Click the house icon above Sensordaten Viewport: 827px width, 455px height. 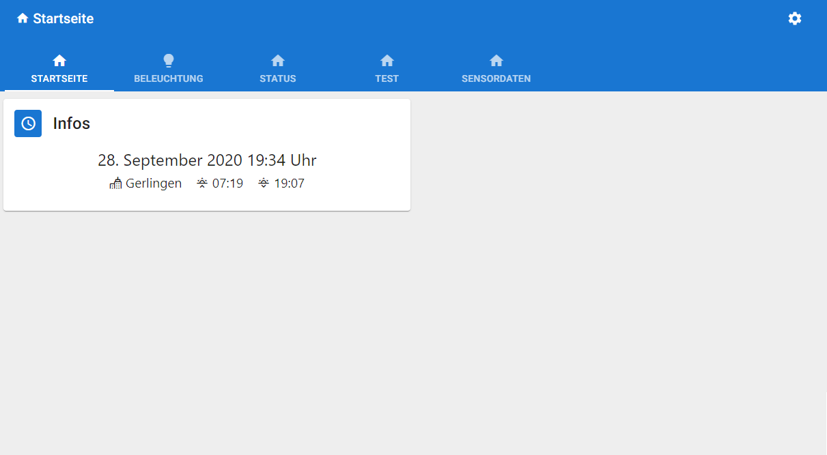(496, 61)
